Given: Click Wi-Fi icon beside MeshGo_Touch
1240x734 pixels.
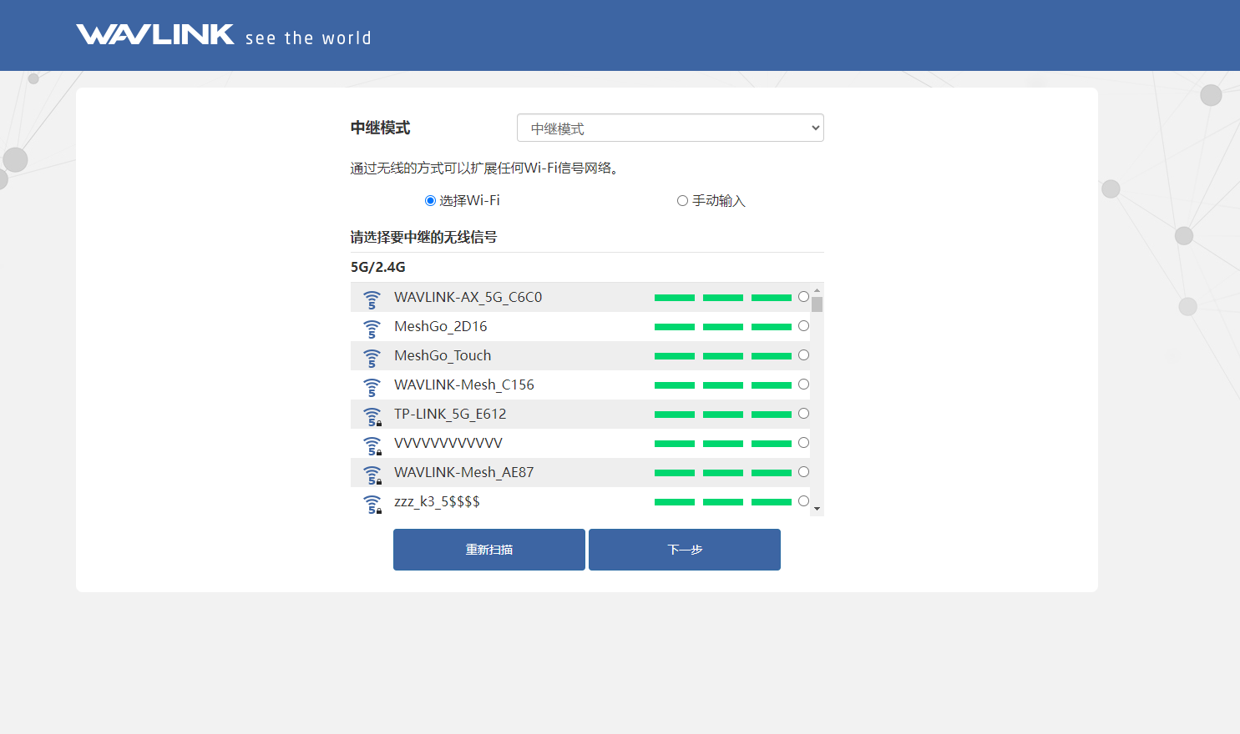Looking at the screenshot, I should (372, 357).
